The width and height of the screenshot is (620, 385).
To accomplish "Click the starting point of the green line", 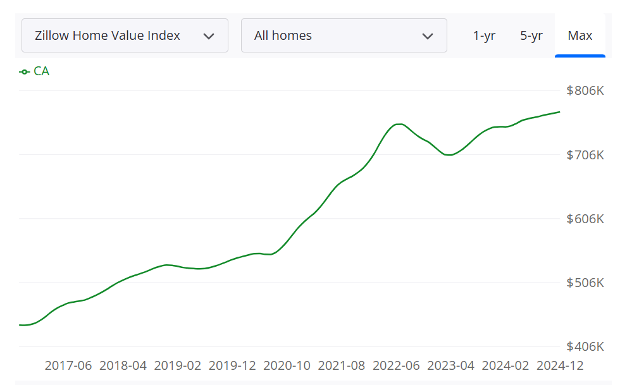I will click(20, 325).
